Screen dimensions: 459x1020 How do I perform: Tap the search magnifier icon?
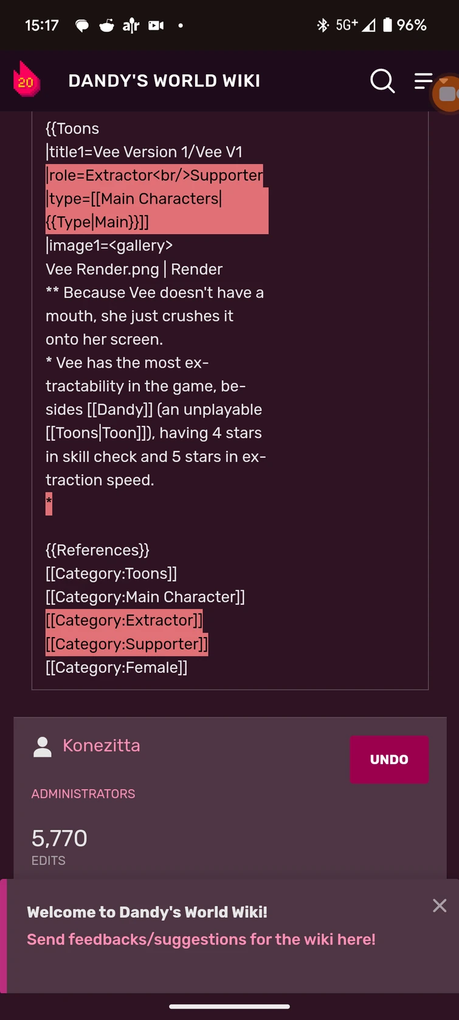pyautogui.click(x=382, y=80)
